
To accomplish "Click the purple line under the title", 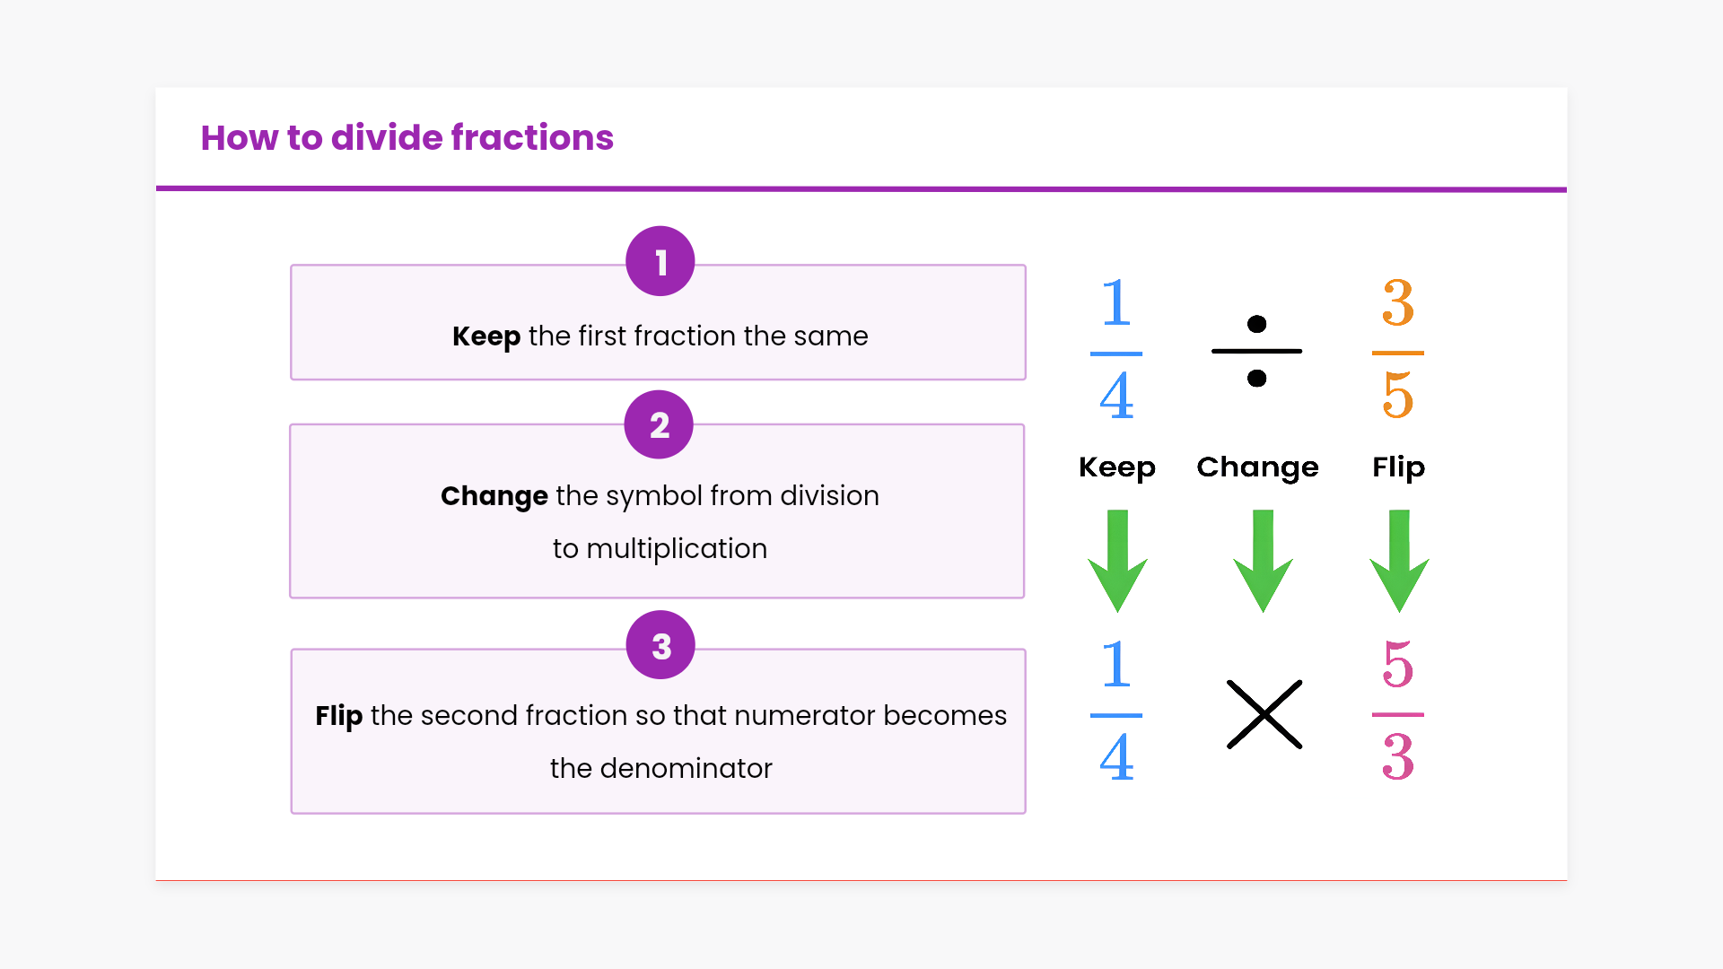I will (861, 189).
